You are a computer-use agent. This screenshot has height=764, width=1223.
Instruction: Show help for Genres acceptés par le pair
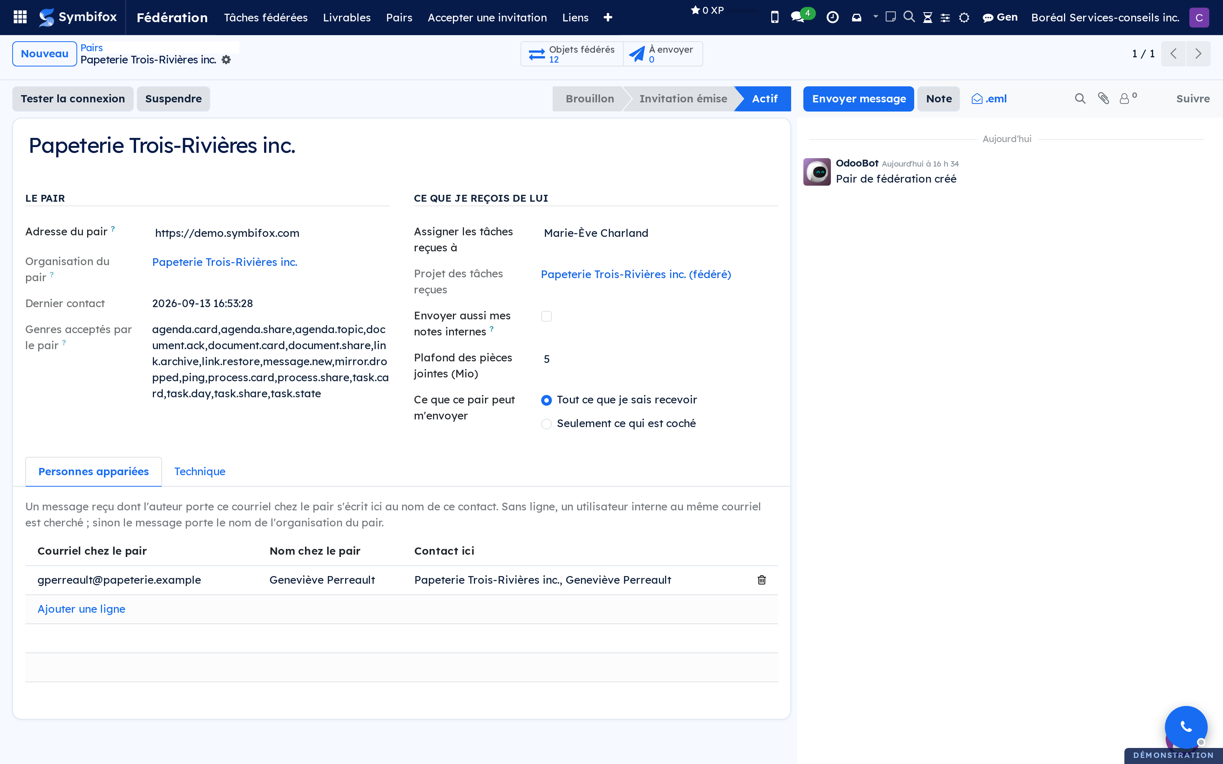click(64, 343)
